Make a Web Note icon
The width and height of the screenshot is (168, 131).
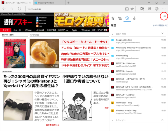tap(150, 9)
